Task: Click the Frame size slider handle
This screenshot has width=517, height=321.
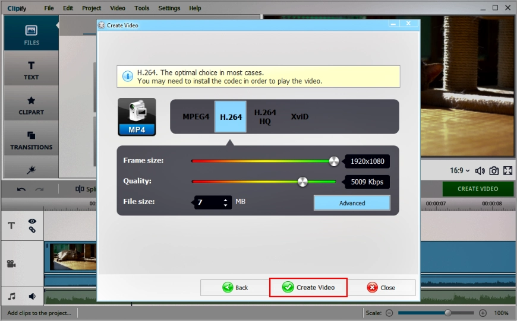Action: coord(334,161)
